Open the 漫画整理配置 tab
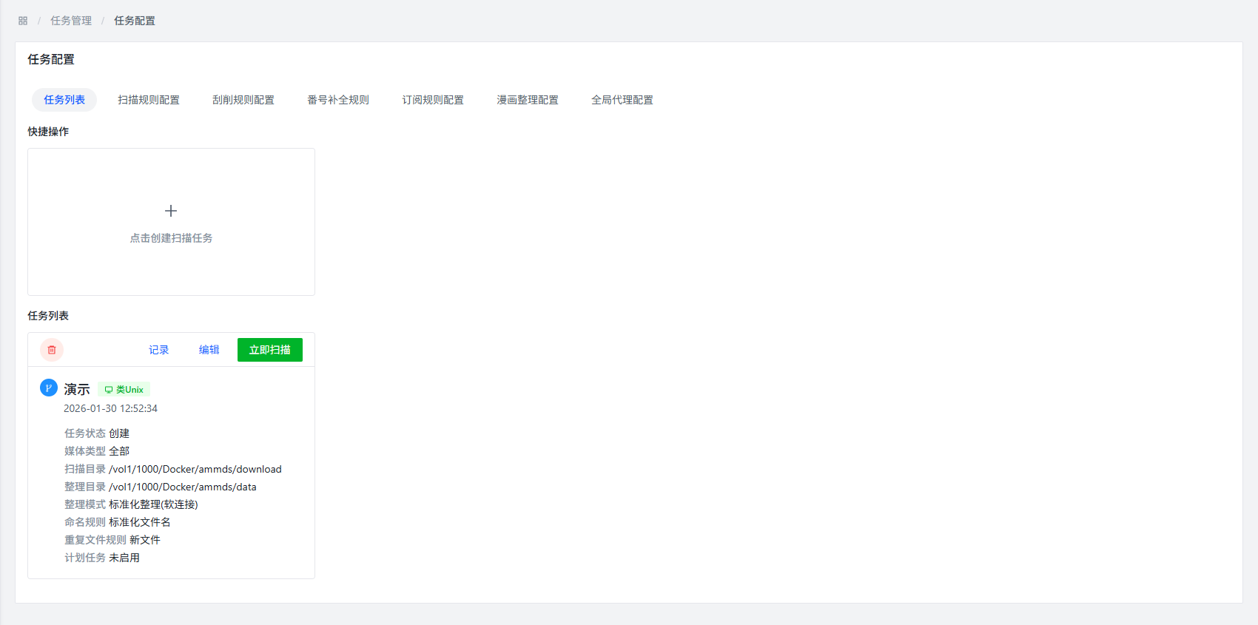 point(528,100)
